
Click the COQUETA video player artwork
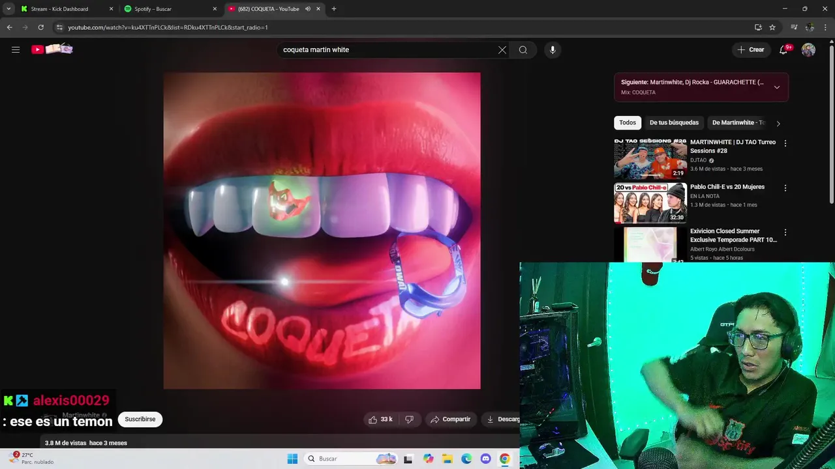322,231
